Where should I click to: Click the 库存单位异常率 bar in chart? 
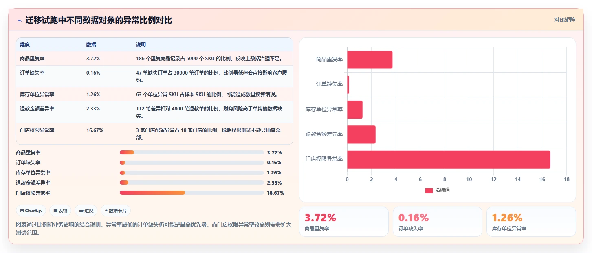coord(354,110)
